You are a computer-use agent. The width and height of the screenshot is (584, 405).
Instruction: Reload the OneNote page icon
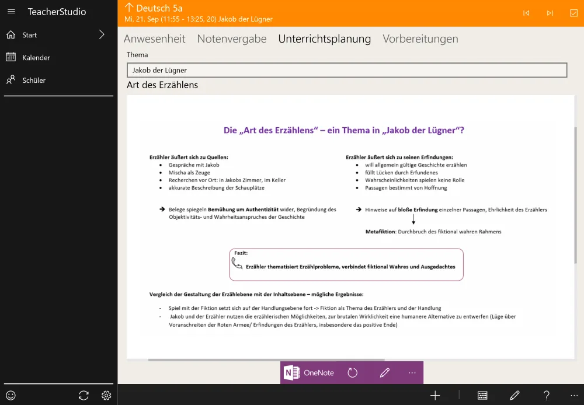352,373
